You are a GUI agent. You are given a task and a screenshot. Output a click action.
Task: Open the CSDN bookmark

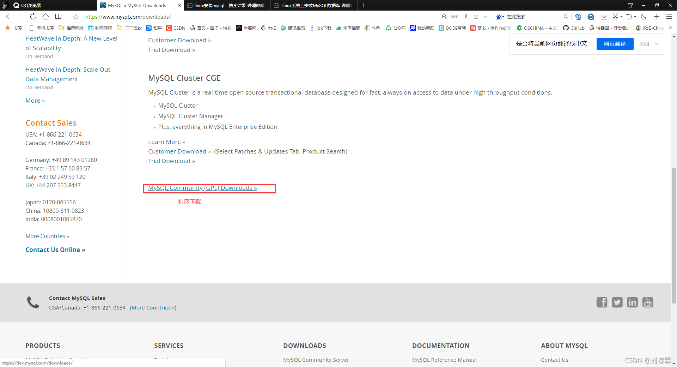[176, 28]
